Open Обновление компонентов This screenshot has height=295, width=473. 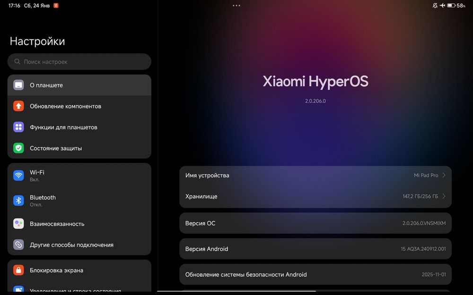click(x=79, y=106)
